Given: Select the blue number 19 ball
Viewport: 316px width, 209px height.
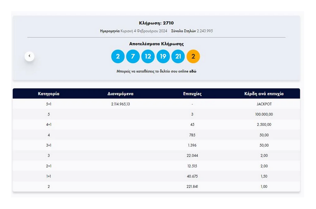Looking at the screenshot, I should tap(163, 57).
